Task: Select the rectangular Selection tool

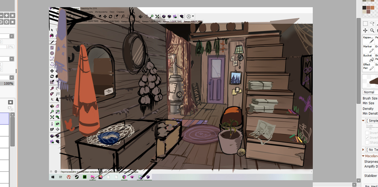Action: point(365,24)
